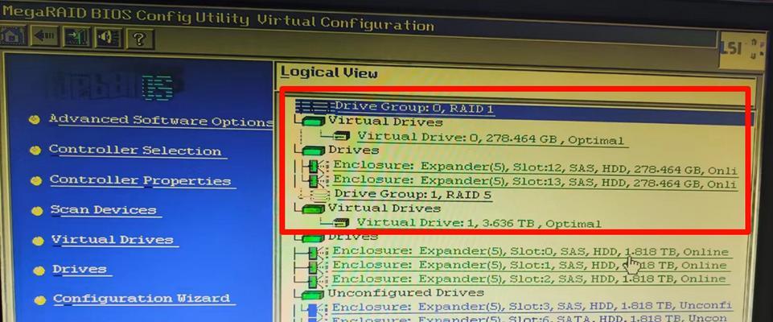The height and width of the screenshot is (322, 773).
Task: Select Virtual Drives node under Drive Group 1
Action: [x=384, y=208]
